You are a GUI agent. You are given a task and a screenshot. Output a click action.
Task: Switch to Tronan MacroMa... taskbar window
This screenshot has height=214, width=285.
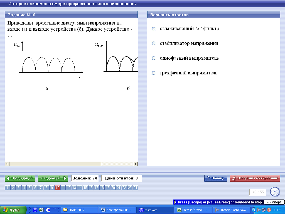[x=231, y=210]
